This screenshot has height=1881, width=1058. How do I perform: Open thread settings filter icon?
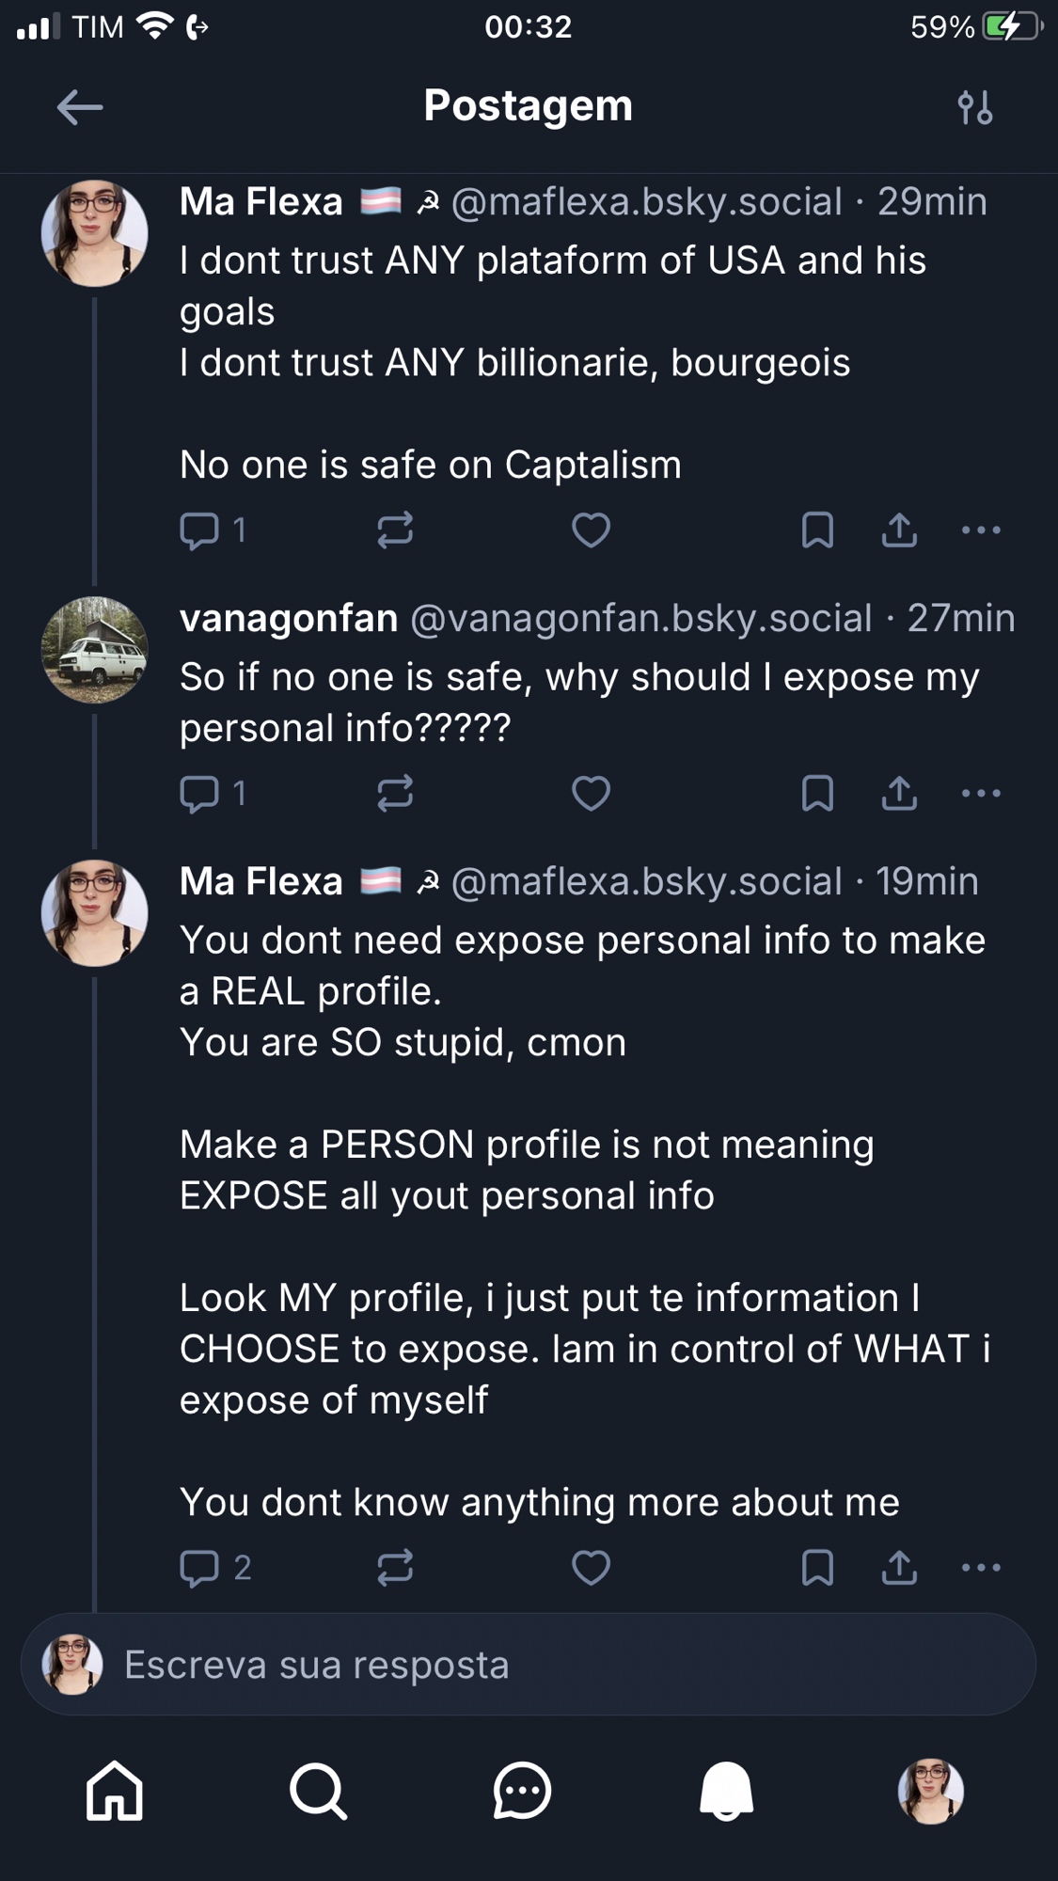click(975, 107)
